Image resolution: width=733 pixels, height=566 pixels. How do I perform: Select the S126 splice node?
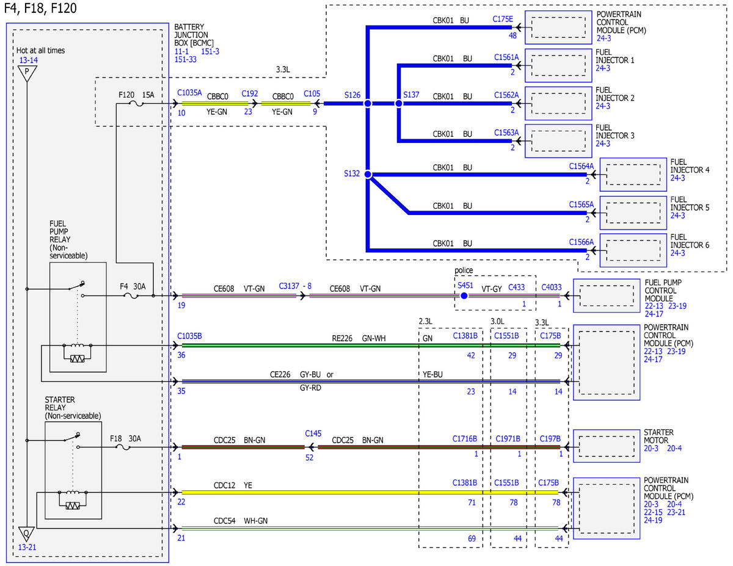coord(368,104)
